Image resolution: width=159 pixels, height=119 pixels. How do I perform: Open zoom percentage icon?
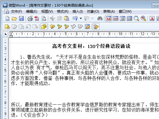pyautogui.click(x=143, y=18)
